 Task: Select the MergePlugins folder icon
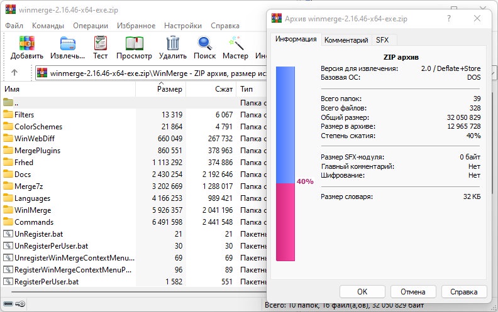tap(8, 150)
